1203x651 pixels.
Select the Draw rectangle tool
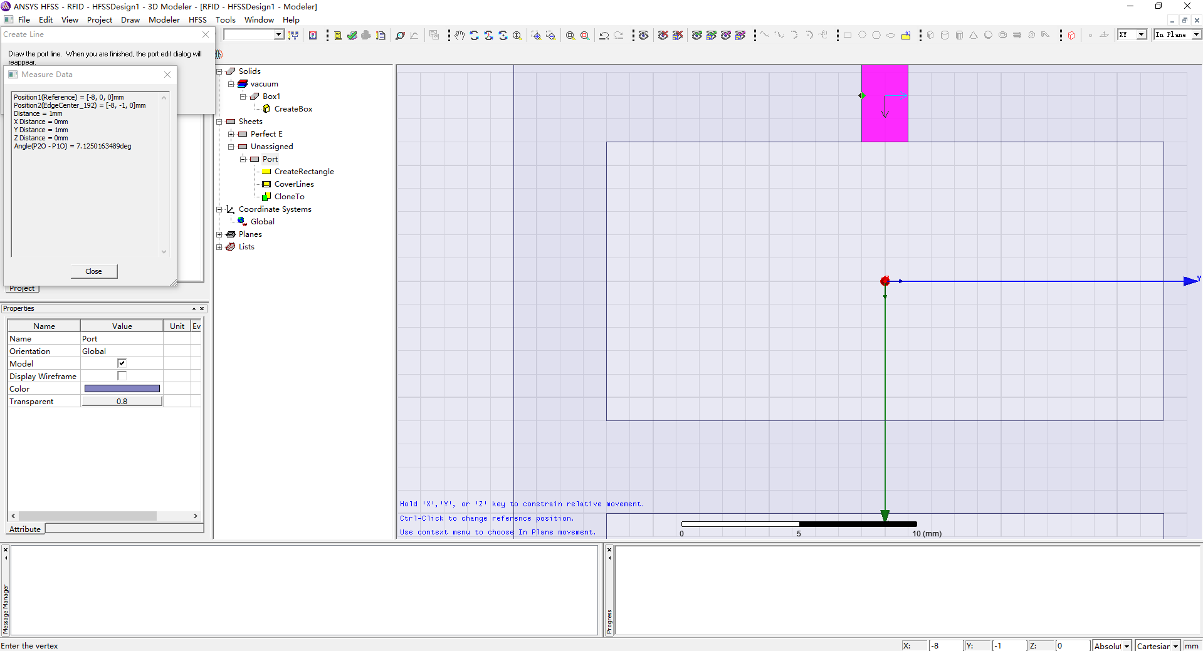coord(848,35)
